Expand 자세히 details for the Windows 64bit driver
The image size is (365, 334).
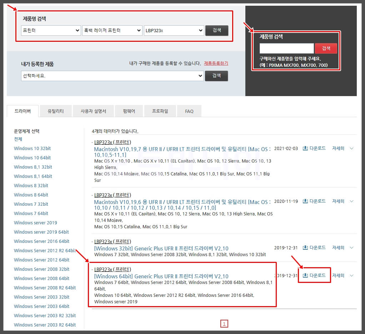338,275
